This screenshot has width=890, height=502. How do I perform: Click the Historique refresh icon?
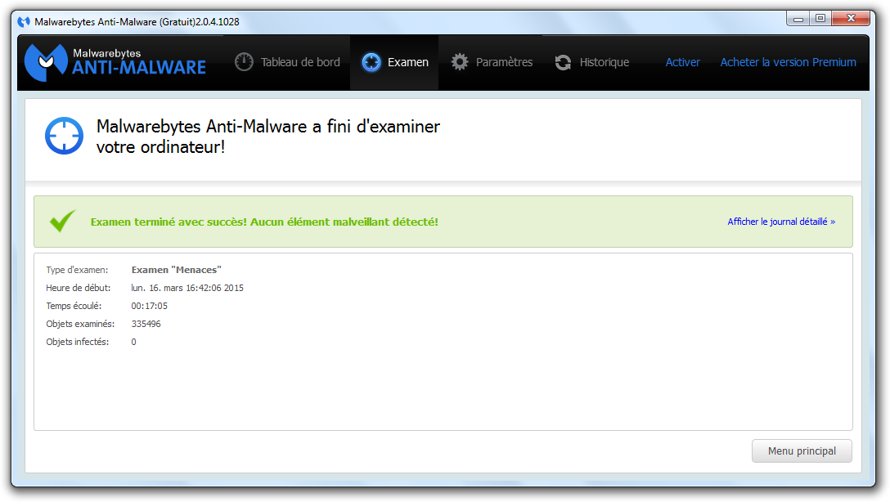[563, 62]
